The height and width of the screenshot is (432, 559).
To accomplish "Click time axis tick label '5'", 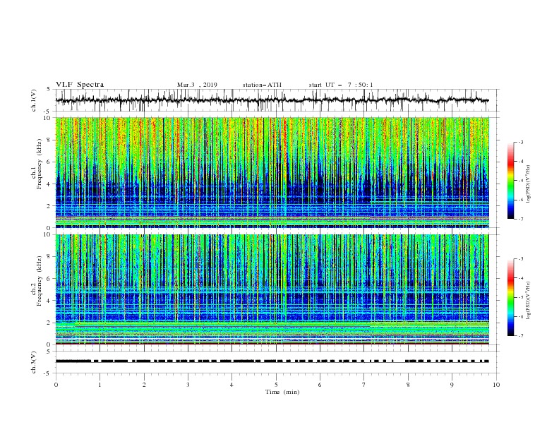I will pyautogui.click(x=276, y=385).
